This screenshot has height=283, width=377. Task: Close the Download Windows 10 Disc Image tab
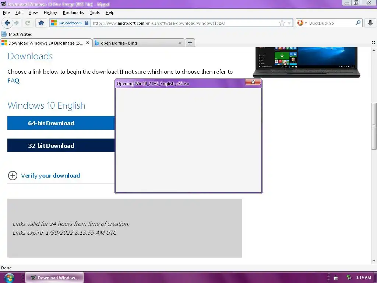click(x=88, y=43)
